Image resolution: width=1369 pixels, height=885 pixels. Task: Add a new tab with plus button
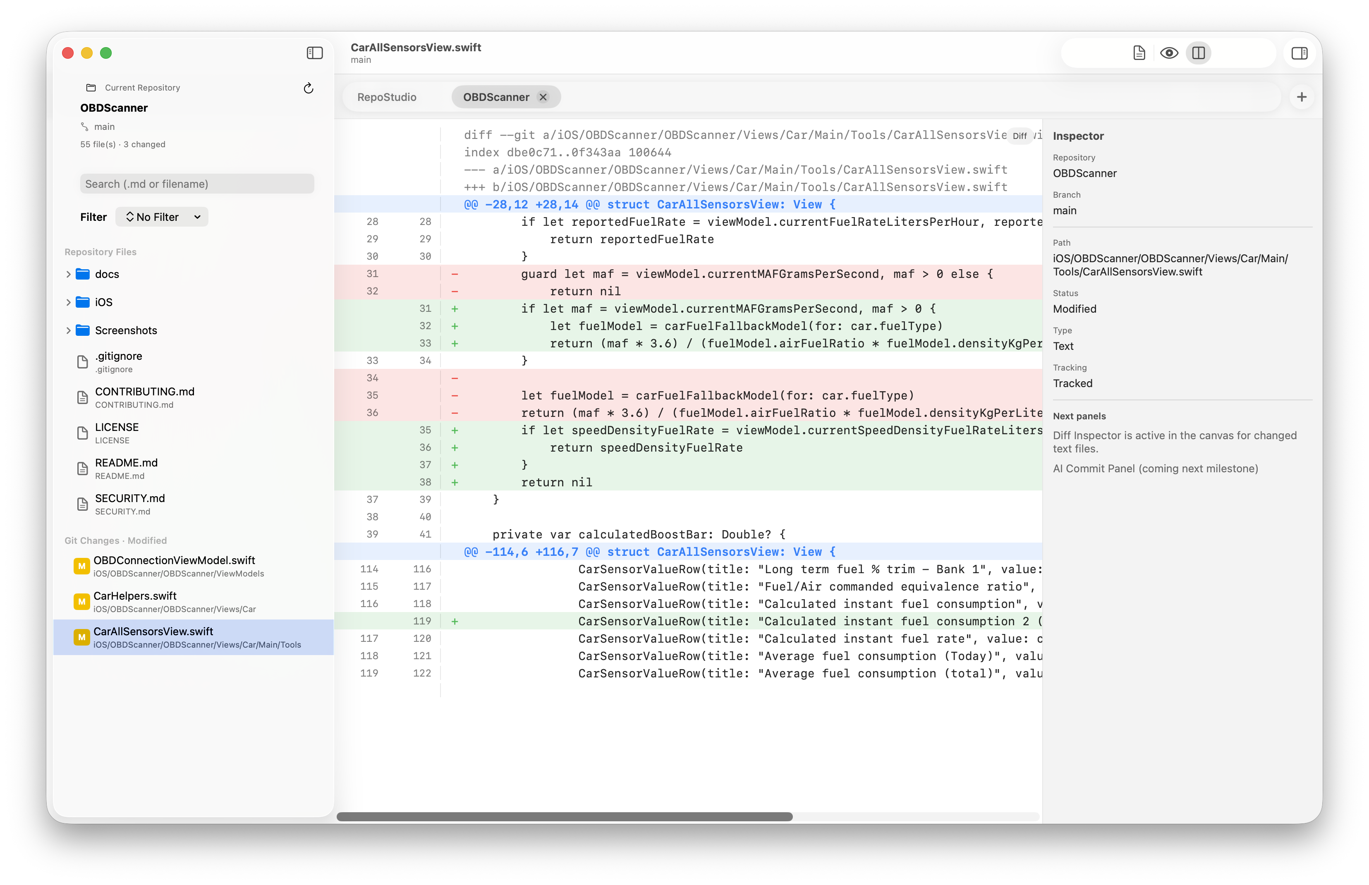click(1301, 97)
